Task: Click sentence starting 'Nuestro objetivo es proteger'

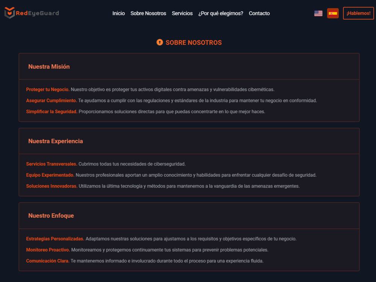Action: (173, 89)
